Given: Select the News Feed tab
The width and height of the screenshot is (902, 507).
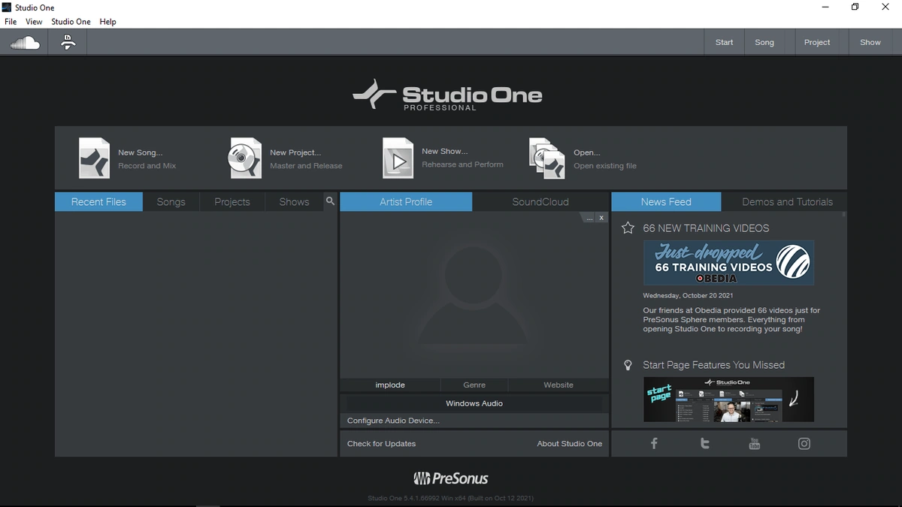Looking at the screenshot, I should tap(666, 201).
